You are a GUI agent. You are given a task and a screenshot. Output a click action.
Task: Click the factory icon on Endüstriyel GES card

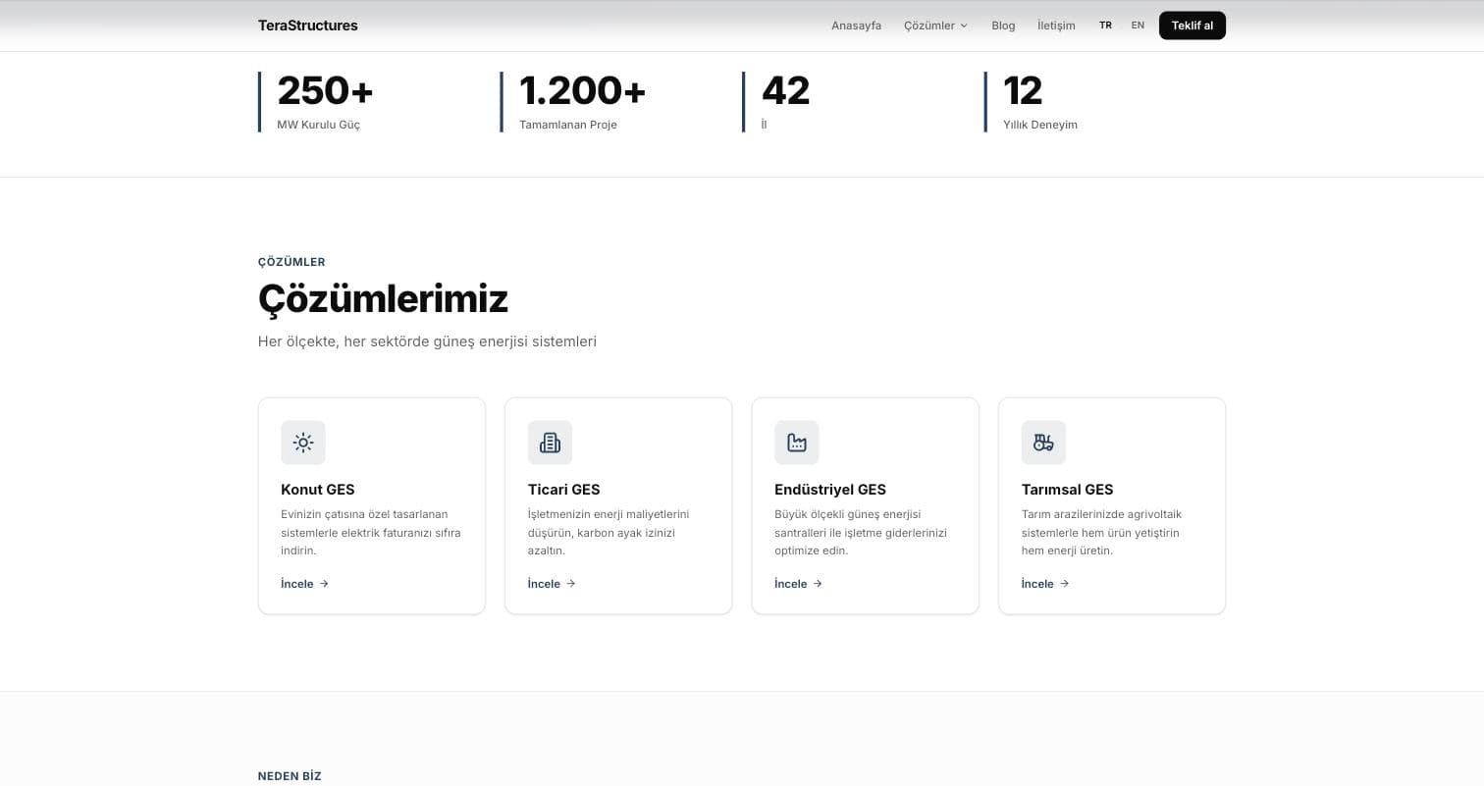(x=797, y=443)
